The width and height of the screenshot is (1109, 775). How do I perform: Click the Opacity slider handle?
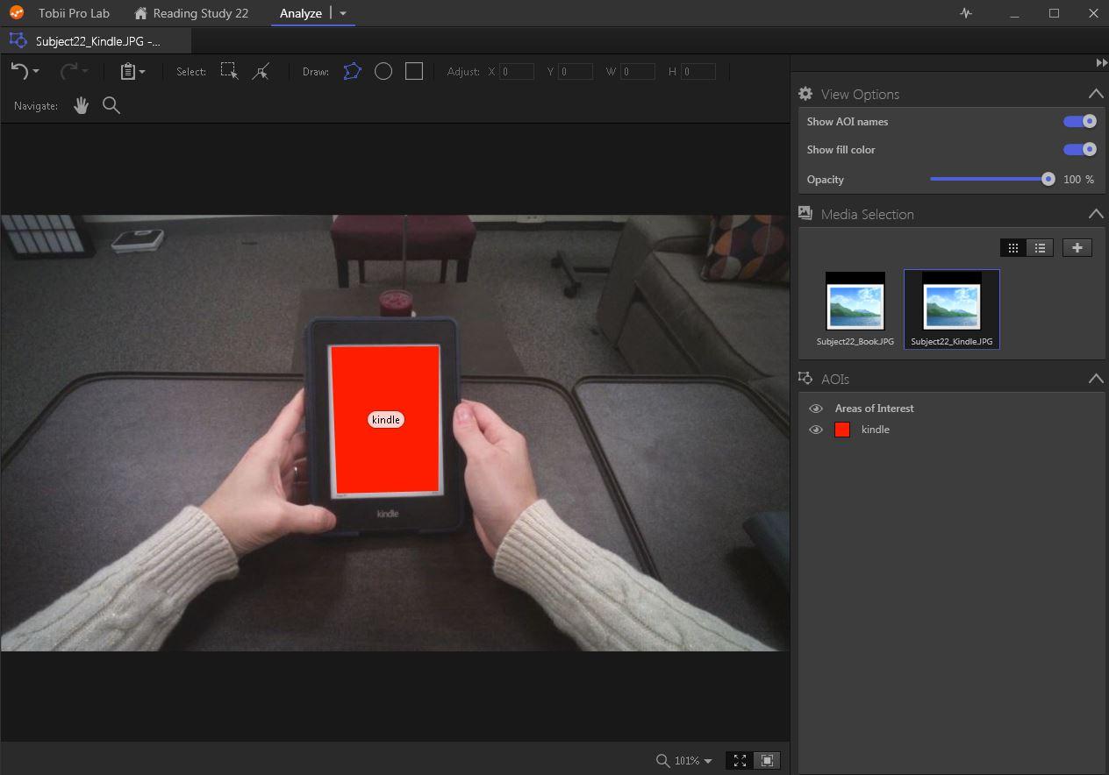[x=1048, y=179]
